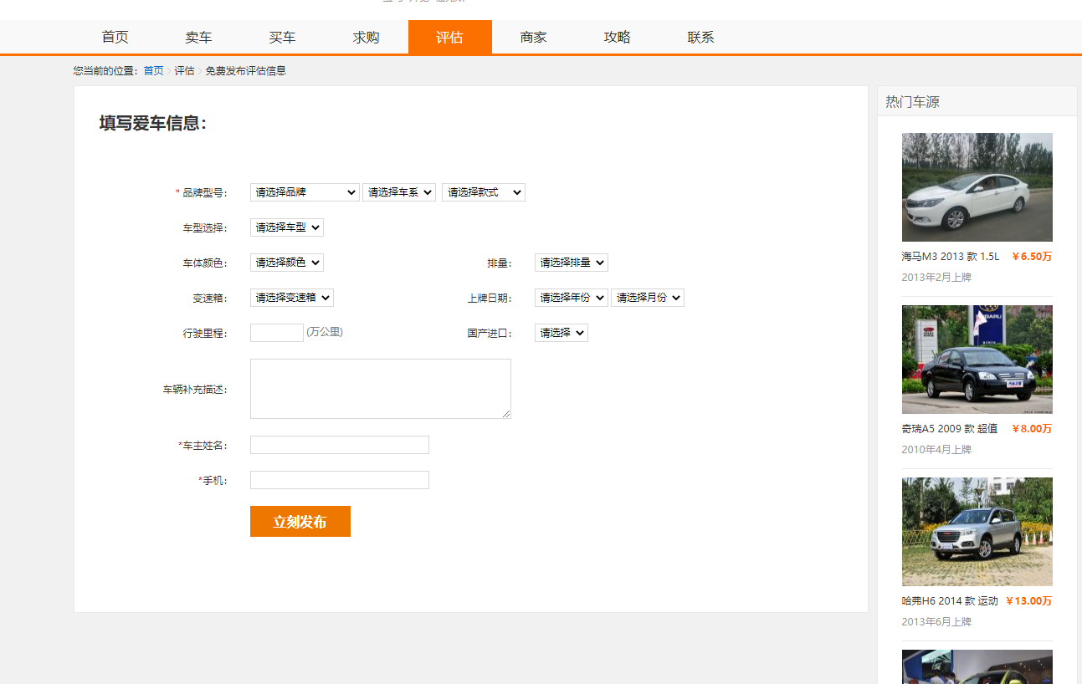Expand the 请选择颜色 color dropdown

(286, 262)
